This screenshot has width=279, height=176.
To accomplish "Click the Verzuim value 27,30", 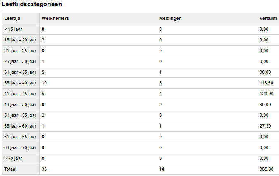I will click(265, 126).
